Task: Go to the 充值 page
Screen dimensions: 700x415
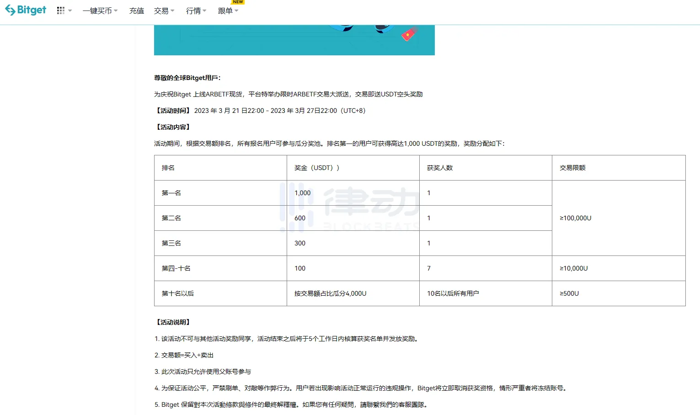Action: coord(136,11)
